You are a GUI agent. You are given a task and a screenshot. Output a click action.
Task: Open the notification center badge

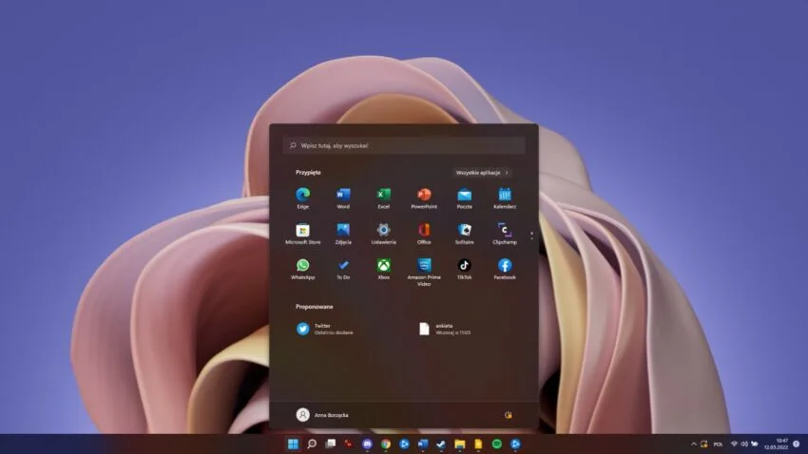point(797,444)
